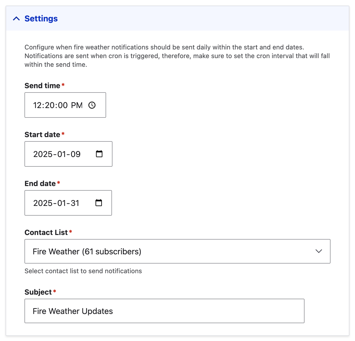Screen dimensions: 355x341
Task: Select the month in the End date field
Action: pos(62,203)
